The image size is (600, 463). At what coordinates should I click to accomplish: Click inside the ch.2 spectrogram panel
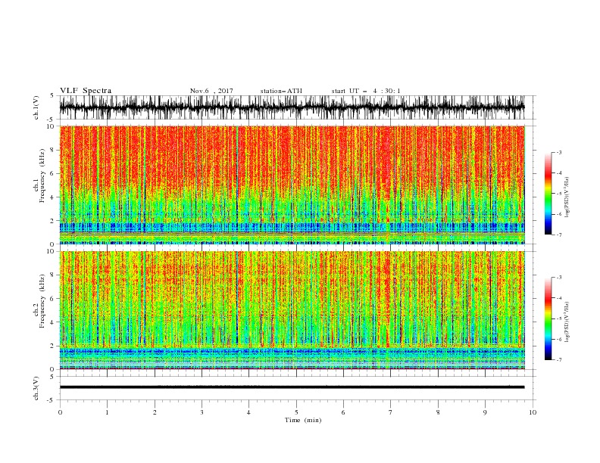point(292,310)
